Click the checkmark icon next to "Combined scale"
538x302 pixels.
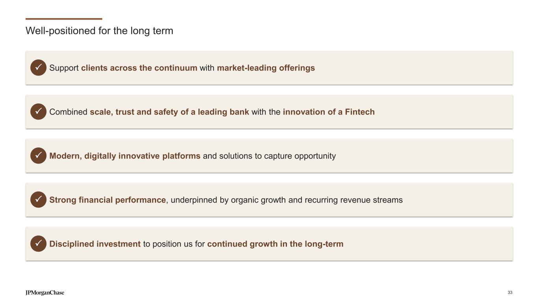pyautogui.click(x=38, y=112)
